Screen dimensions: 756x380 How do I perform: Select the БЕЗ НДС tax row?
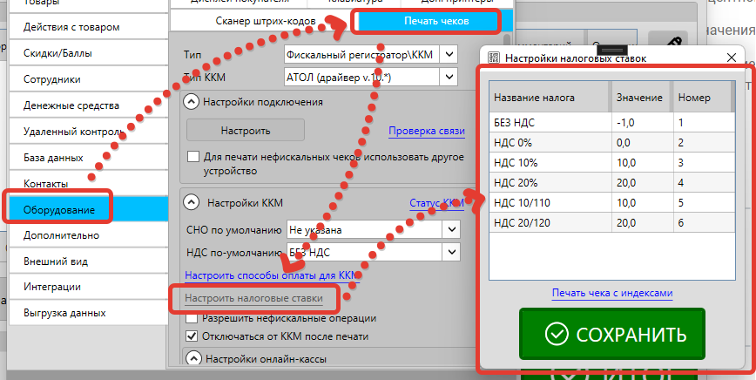click(x=611, y=123)
